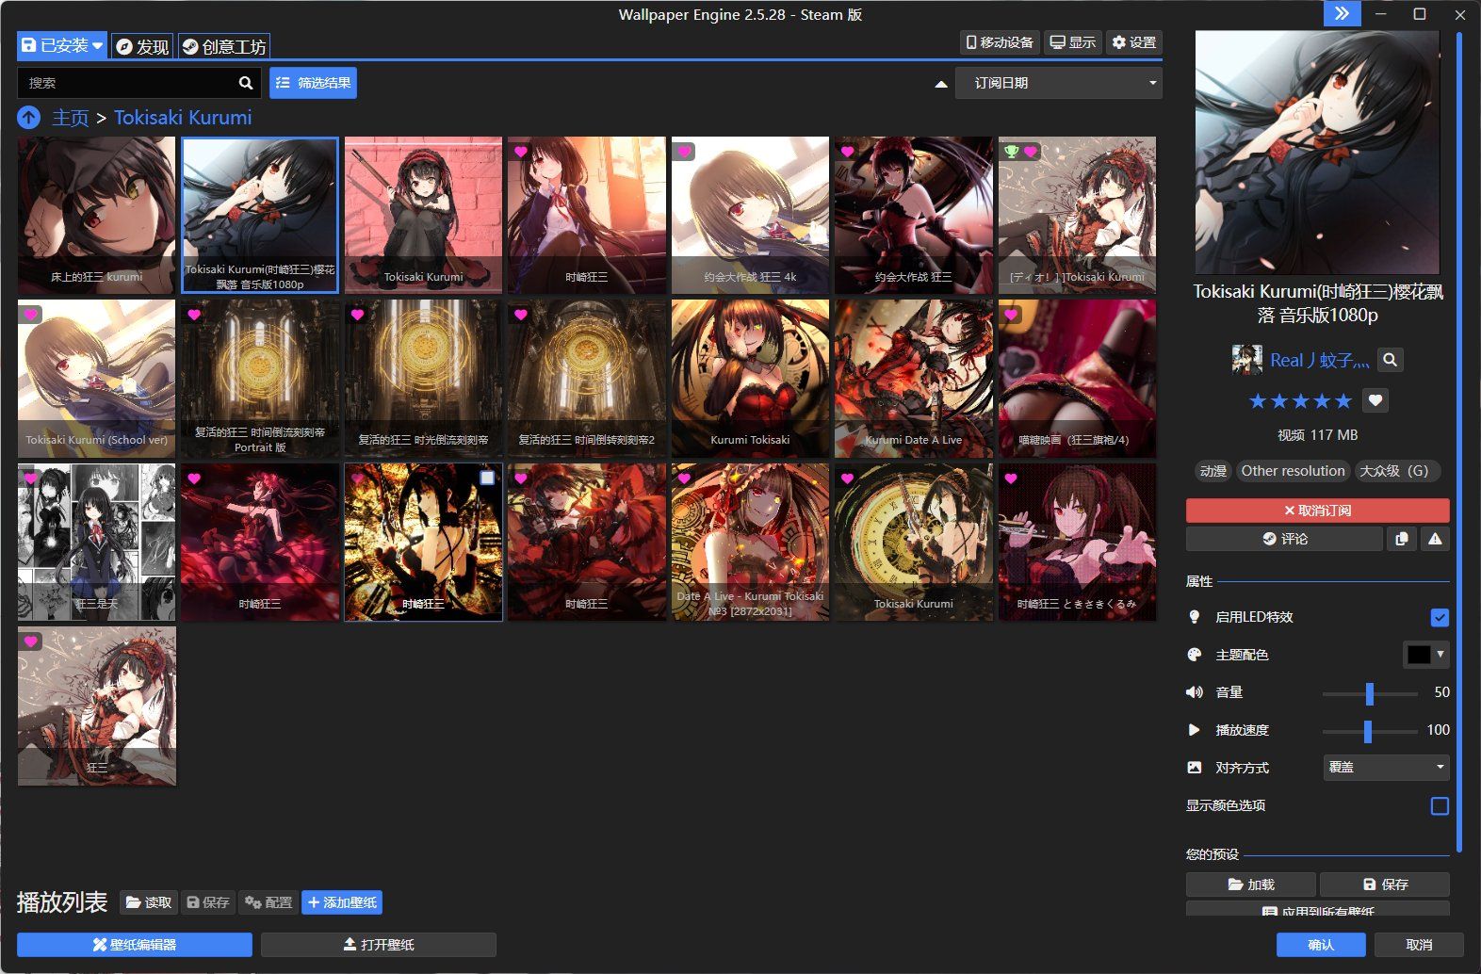Switch to the 发现 tab
The height and width of the screenshot is (974, 1481).
pos(142,46)
